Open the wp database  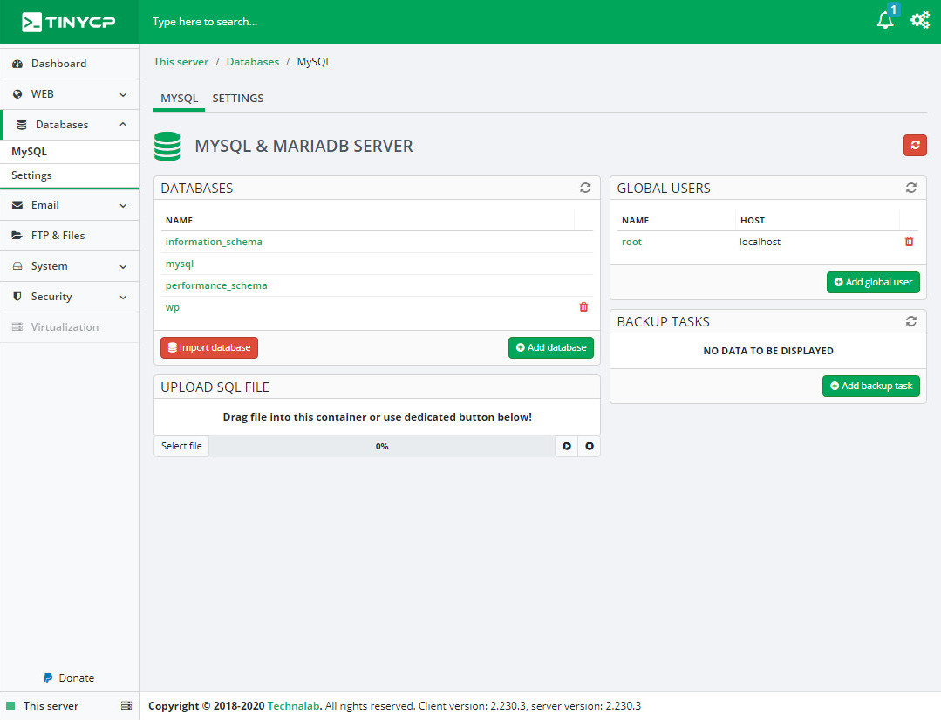coord(172,307)
